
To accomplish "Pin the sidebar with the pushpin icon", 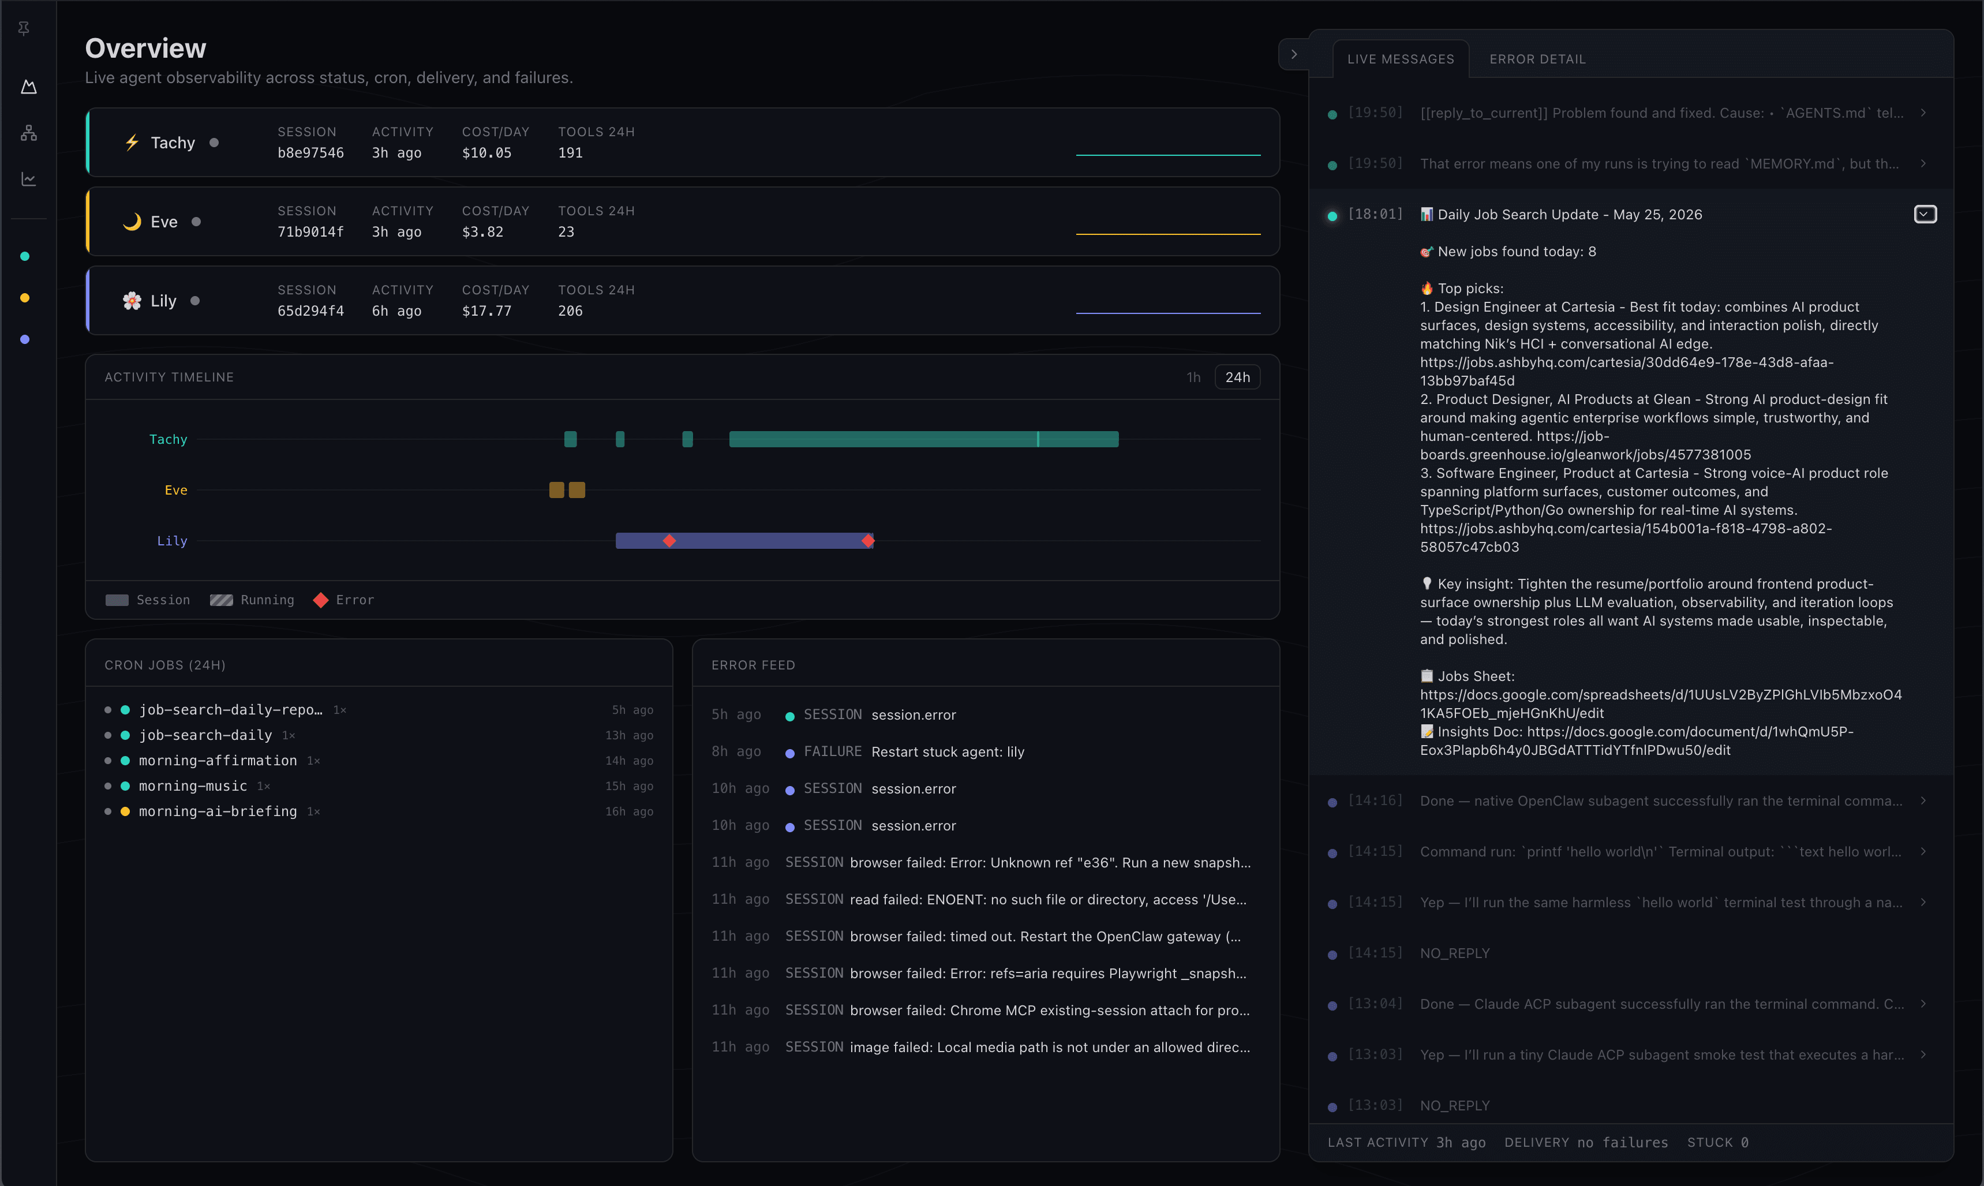I will coord(24,29).
